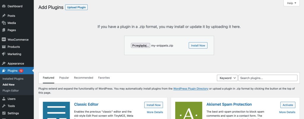This screenshot has width=304, height=119.
Task: Click Install Now for my-snippets.zip
Action: 198,45
